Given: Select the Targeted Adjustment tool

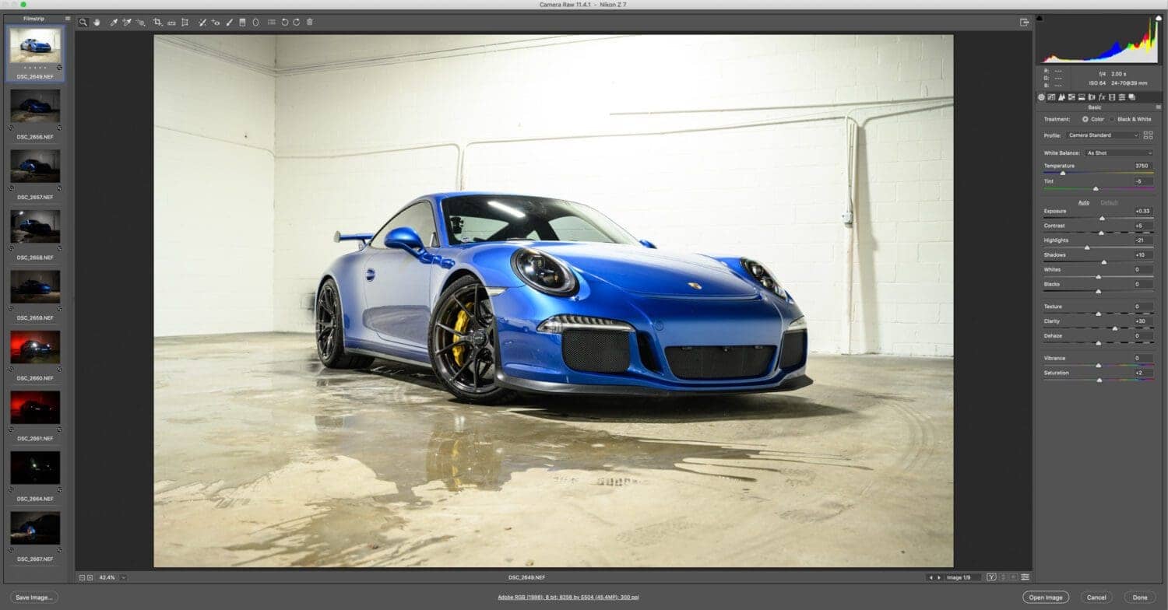Looking at the screenshot, I should click(141, 23).
